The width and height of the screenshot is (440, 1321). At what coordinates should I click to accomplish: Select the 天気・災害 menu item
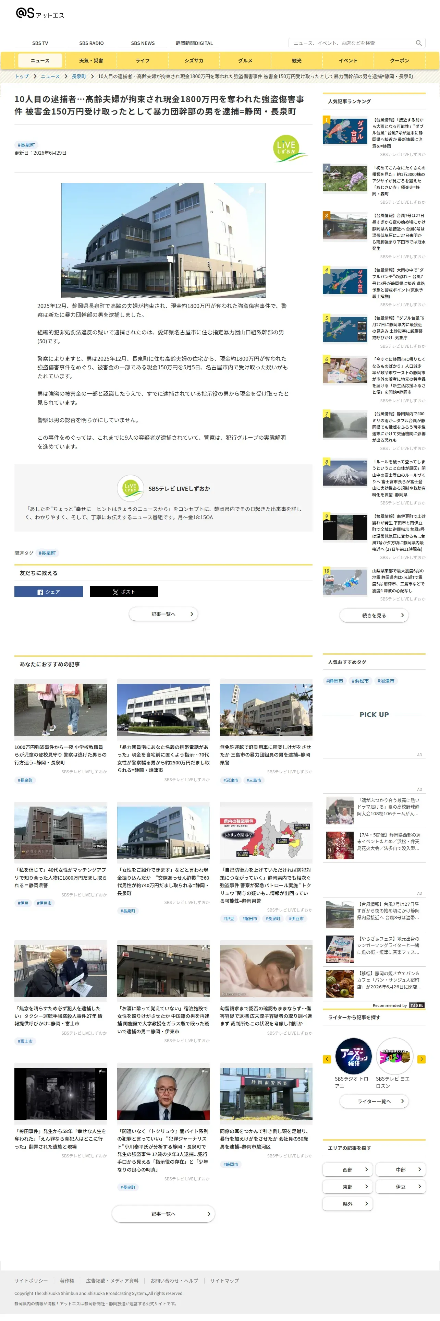91,60
